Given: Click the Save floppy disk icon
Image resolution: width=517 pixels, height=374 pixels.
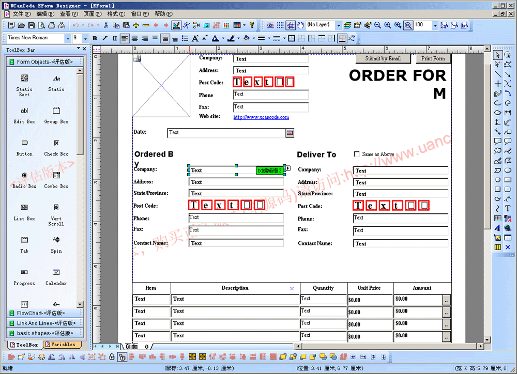Looking at the screenshot, I should coord(32,25).
